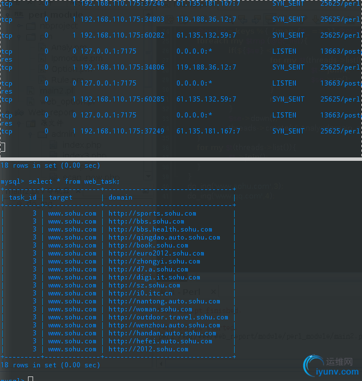The height and width of the screenshot is (381, 362).
Task: Click the 'select * from web_task;' command
Action: [74, 181]
